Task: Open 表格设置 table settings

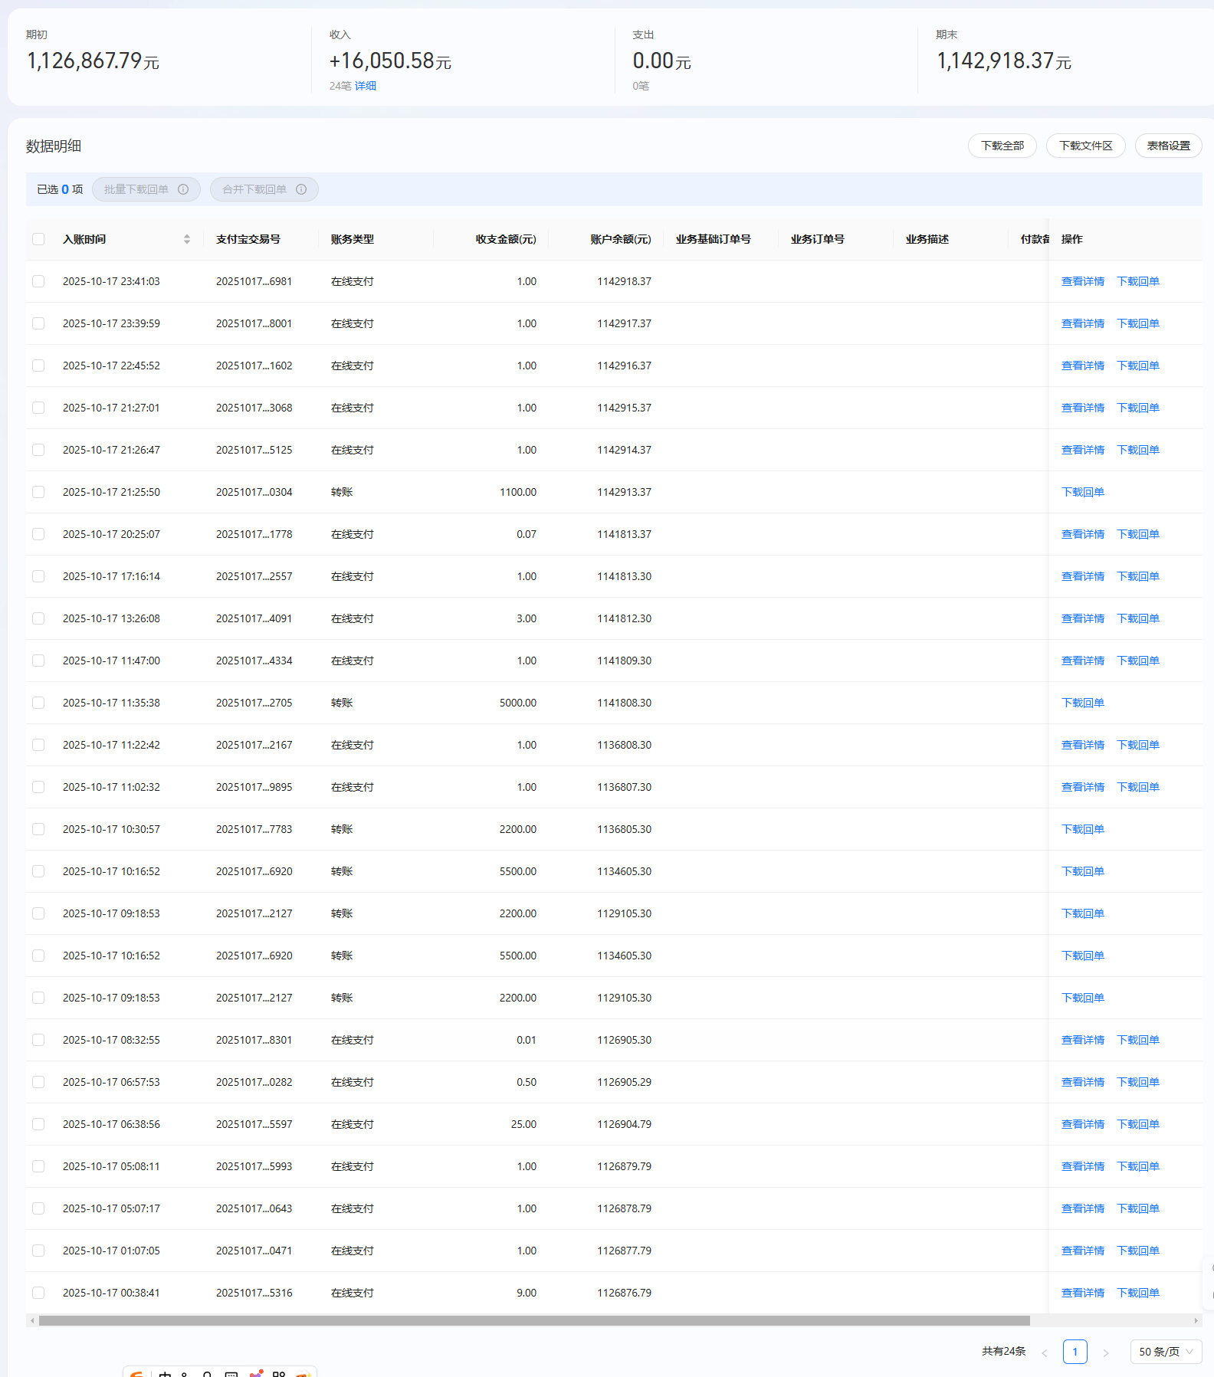Action: tap(1168, 146)
